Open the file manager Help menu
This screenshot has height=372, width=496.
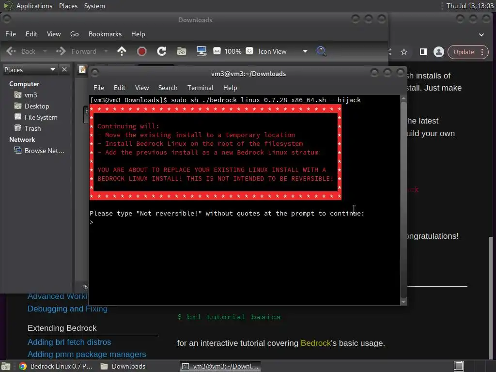click(138, 34)
